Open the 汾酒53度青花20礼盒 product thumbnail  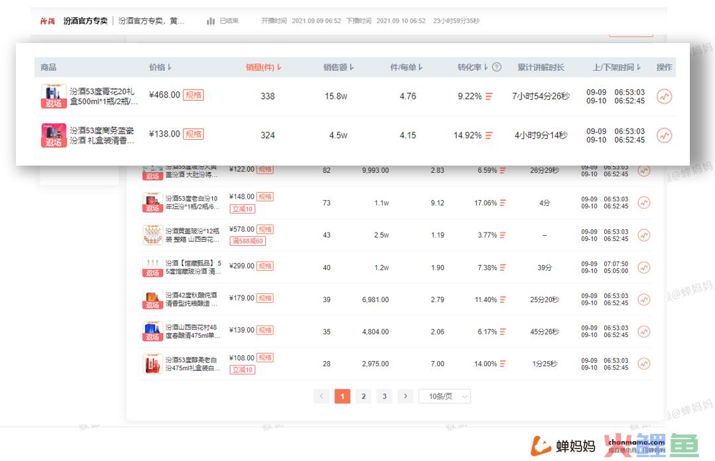[x=54, y=96]
